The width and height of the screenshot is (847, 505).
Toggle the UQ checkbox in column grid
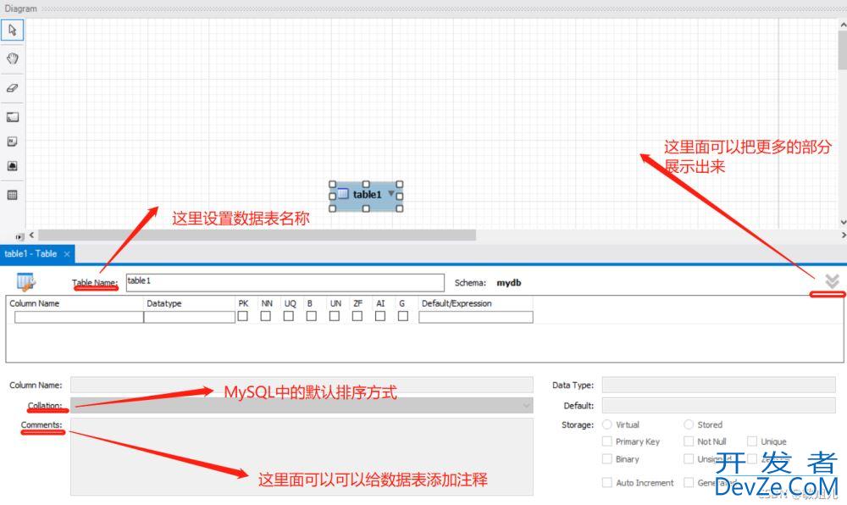289,316
